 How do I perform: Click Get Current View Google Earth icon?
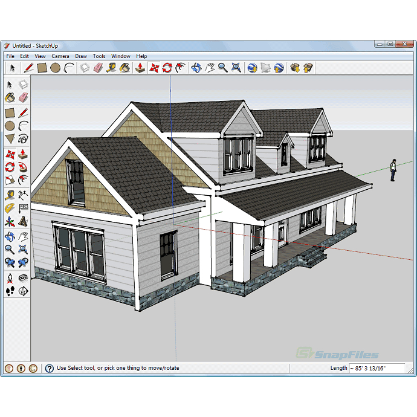click(x=252, y=68)
